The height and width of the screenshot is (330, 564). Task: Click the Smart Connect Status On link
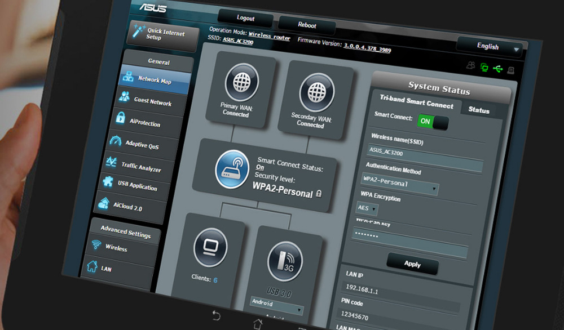259,167
